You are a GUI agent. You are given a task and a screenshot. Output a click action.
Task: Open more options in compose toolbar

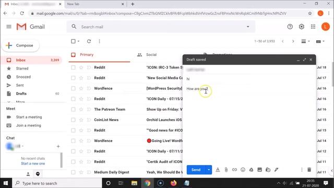(302, 170)
